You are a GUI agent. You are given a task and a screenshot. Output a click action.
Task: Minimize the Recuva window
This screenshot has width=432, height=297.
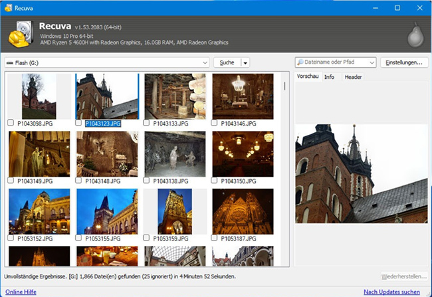[x=376, y=8]
